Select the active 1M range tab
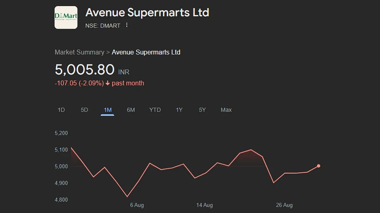Image resolution: width=380 pixels, height=213 pixels. click(x=108, y=110)
